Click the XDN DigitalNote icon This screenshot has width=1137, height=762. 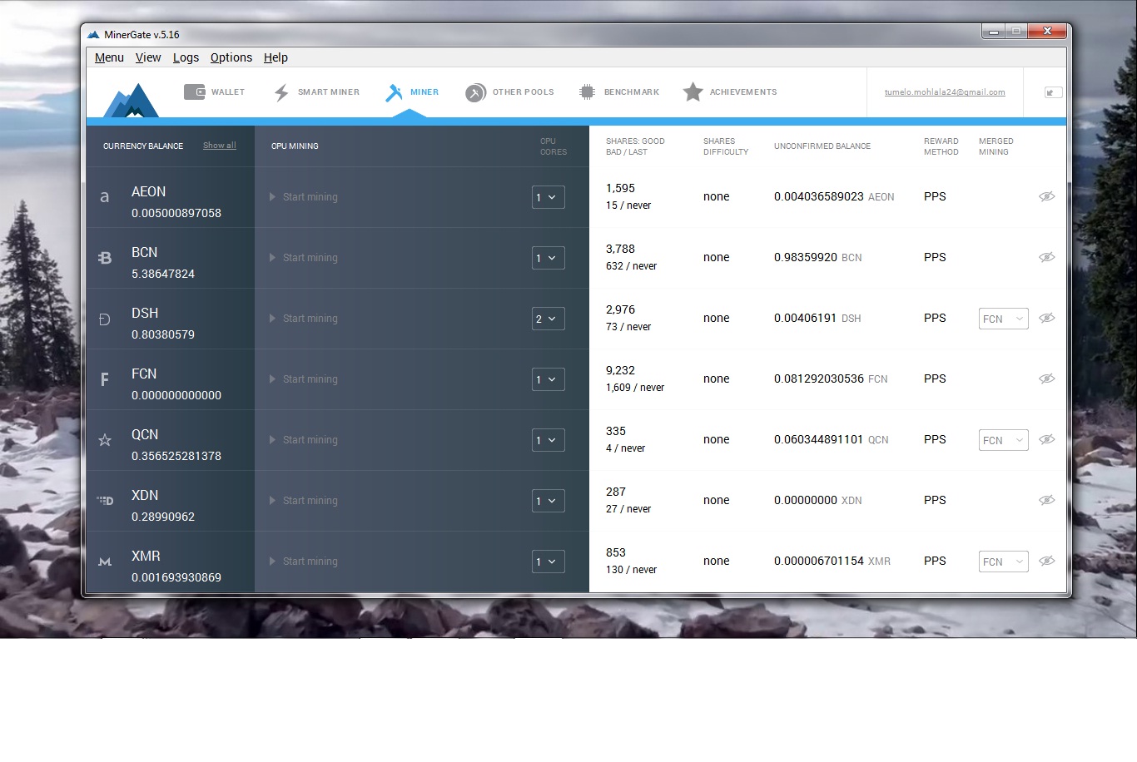tap(105, 501)
